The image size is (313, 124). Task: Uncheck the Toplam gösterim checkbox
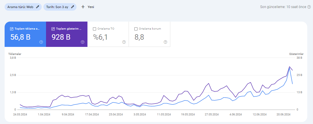(x=53, y=29)
